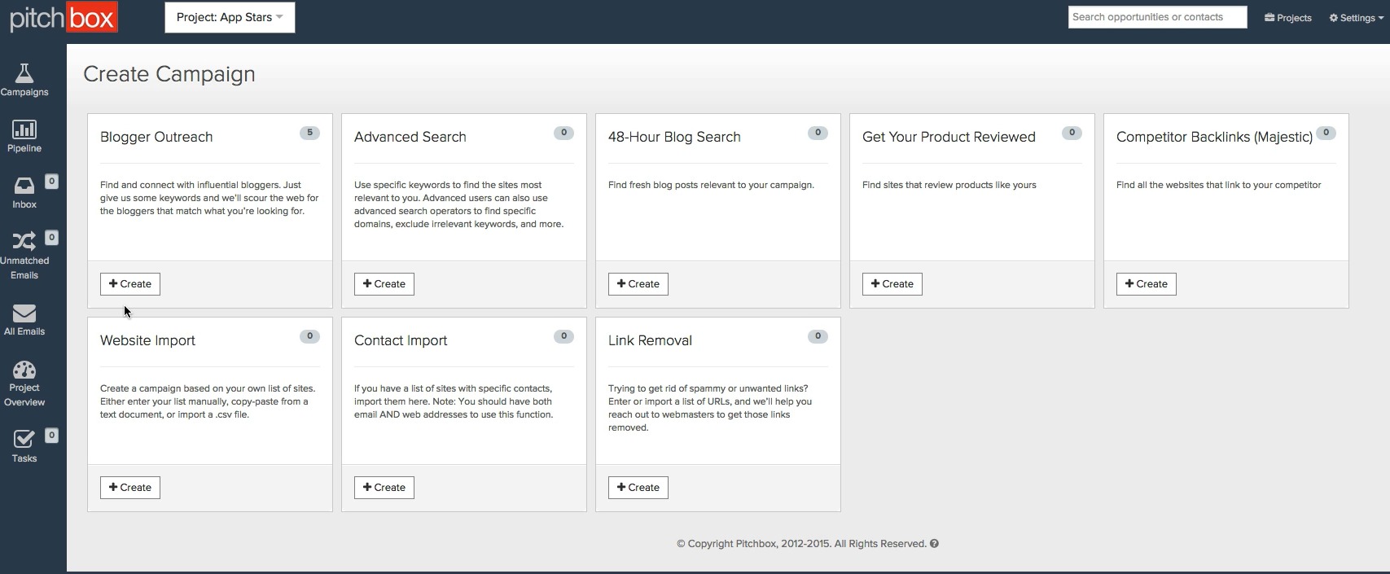The height and width of the screenshot is (574, 1390).
Task: Click the Inbox count badge
Action: click(x=51, y=182)
